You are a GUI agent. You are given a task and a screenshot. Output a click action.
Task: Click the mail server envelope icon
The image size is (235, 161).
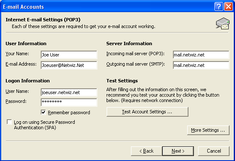223,23
